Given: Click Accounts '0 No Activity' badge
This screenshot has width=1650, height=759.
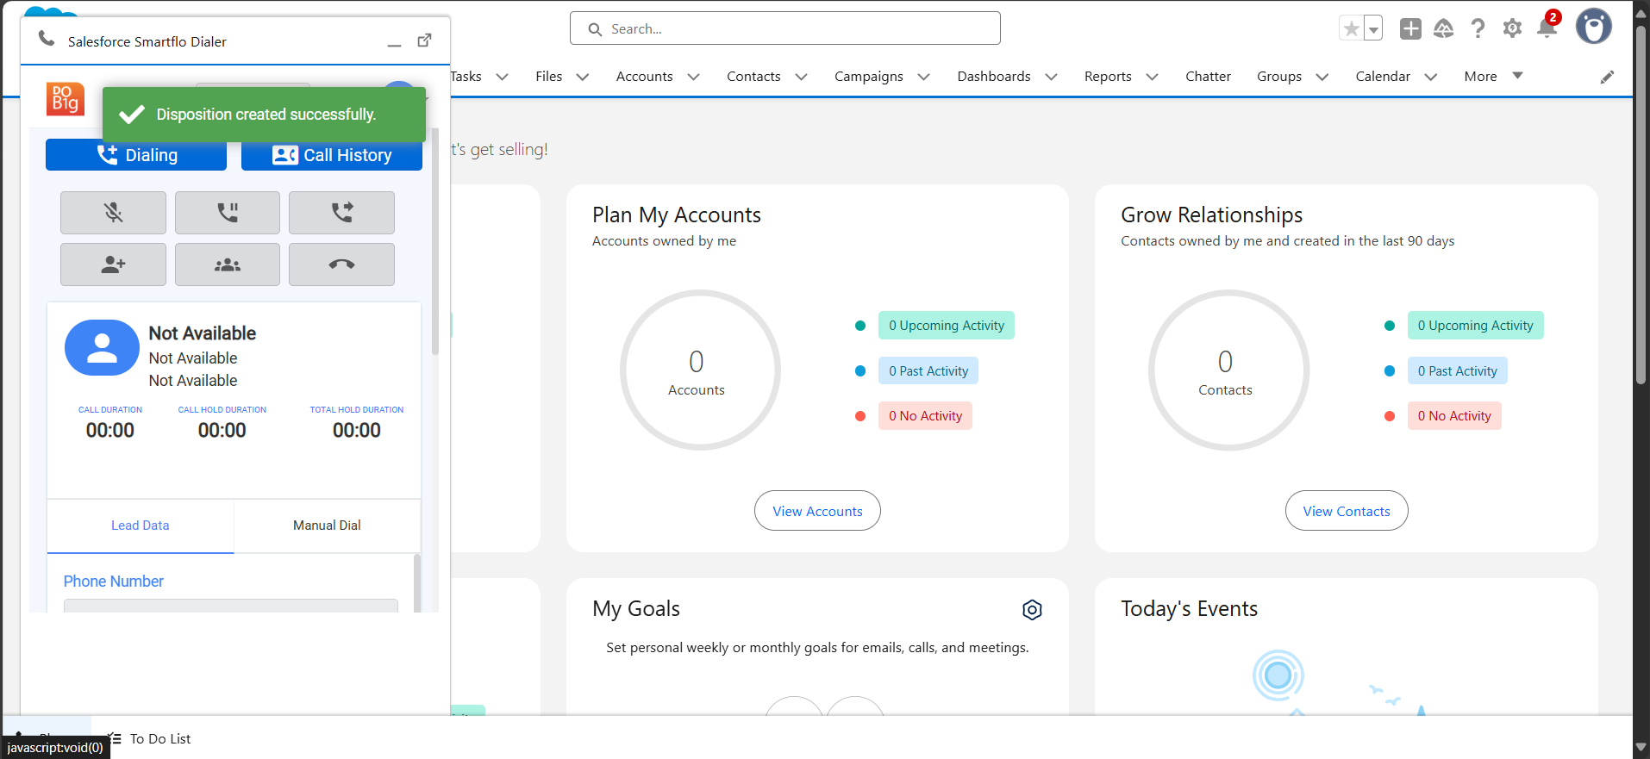Looking at the screenshot, I should [925, 416].
